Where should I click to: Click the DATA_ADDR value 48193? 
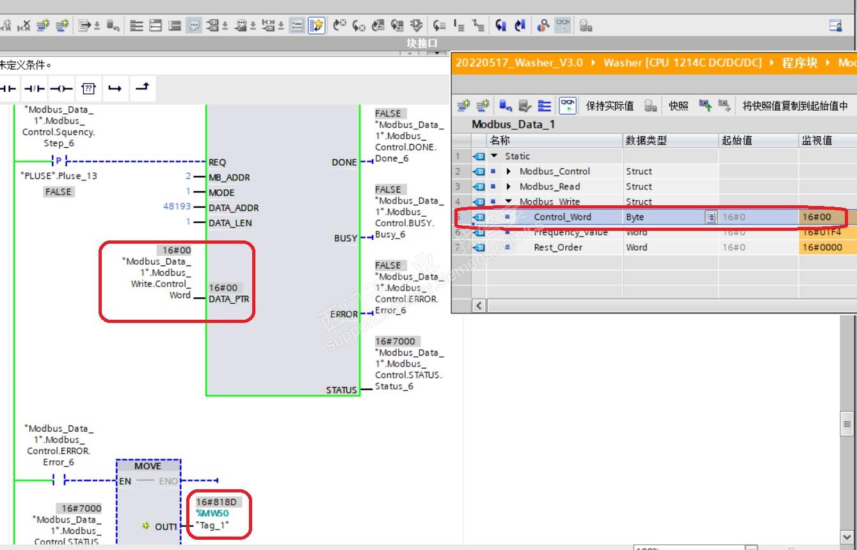click(177, 207)
